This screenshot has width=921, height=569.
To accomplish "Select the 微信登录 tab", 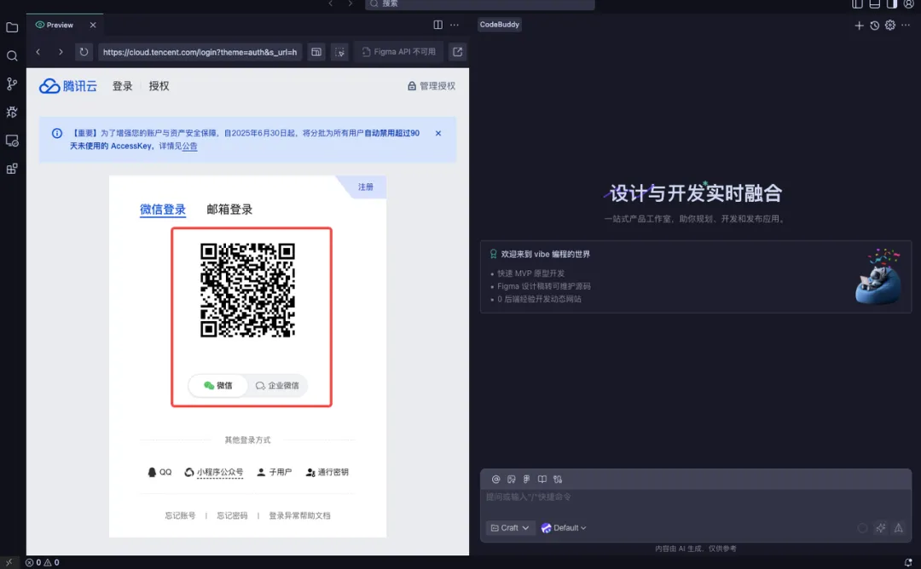I will [x=163, y=210].
